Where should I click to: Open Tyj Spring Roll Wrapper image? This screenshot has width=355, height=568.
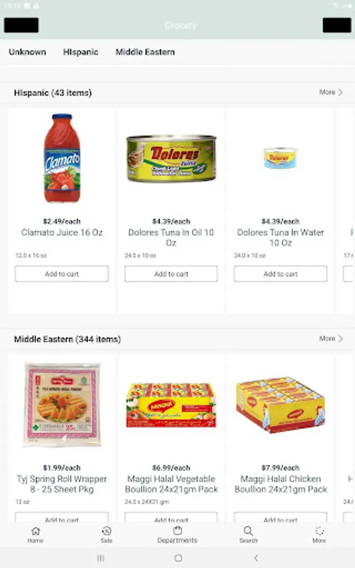[62, 405]
